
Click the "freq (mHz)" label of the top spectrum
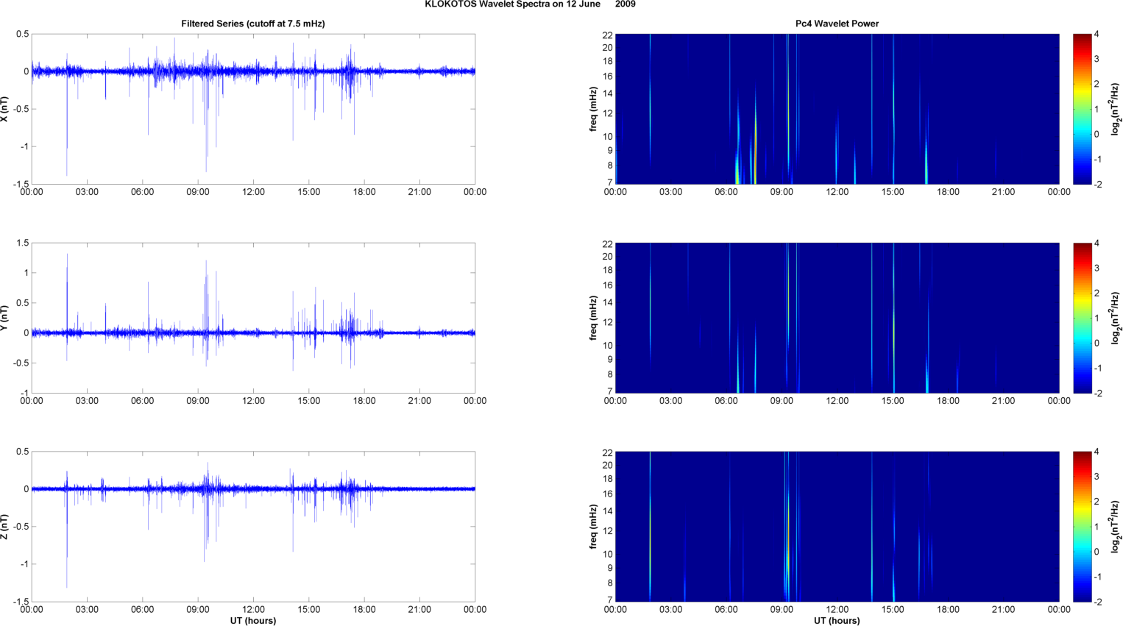593,109
